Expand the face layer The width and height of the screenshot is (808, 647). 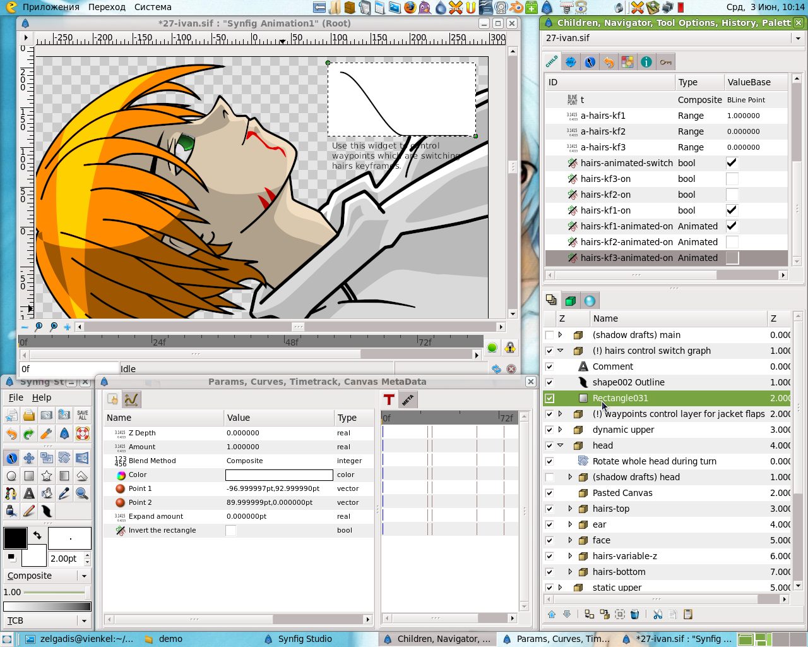coord(570,540)
